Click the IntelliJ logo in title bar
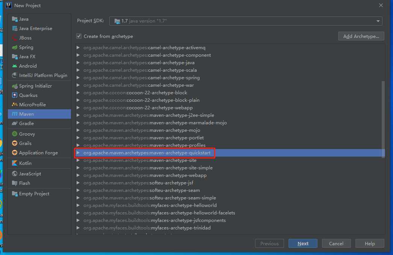The width and height of the screenshot is (393, 255). coord(9,5)
